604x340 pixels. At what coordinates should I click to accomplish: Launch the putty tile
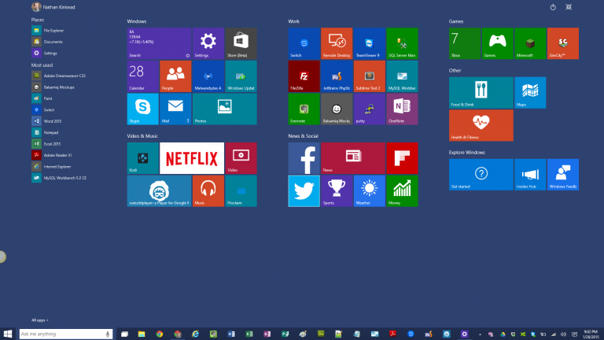(369, 109)
